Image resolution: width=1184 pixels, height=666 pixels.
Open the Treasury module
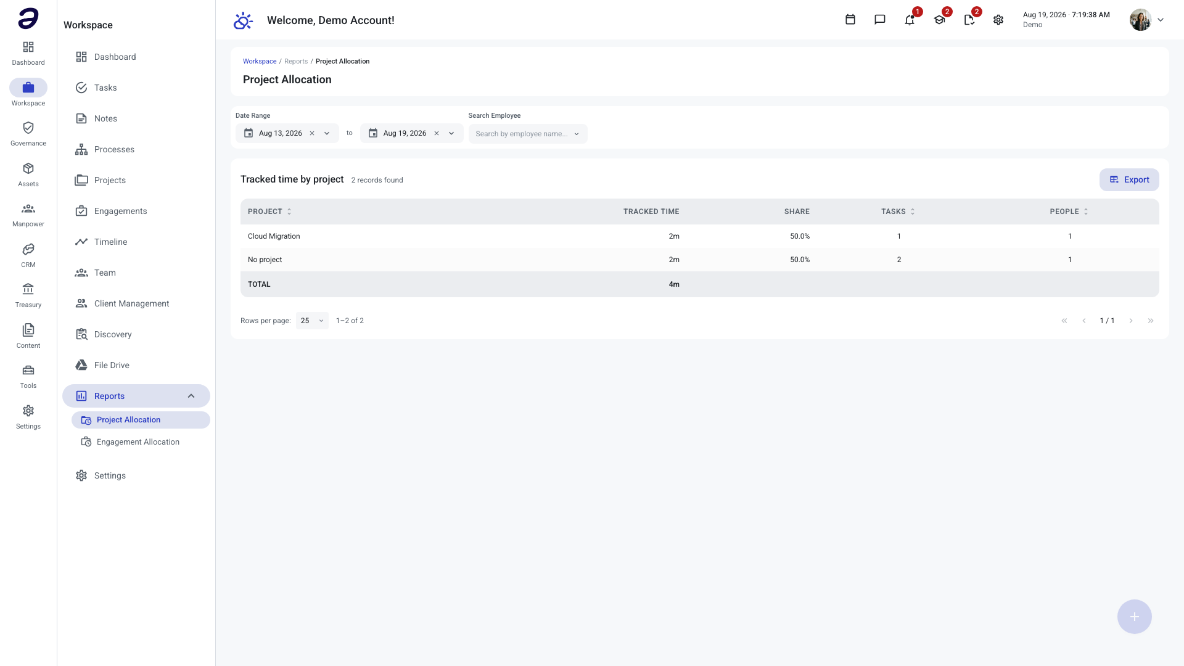(28, 295)
